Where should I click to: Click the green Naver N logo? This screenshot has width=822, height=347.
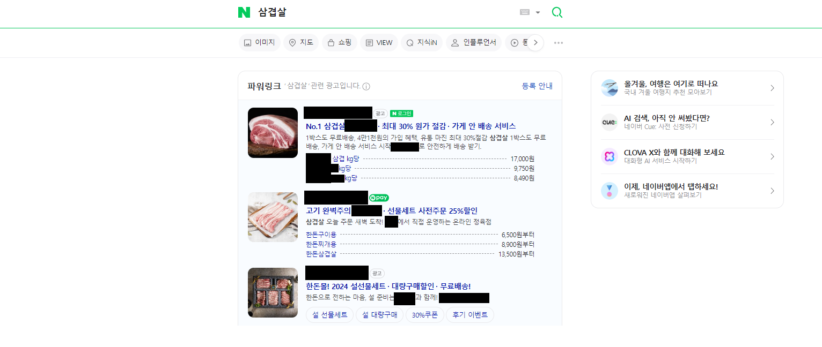244,12
